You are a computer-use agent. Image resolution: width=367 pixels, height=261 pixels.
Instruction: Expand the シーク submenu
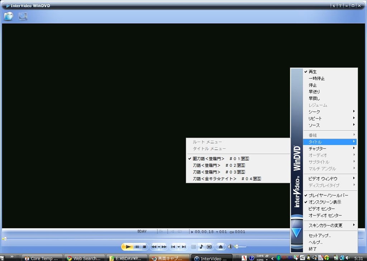tap(330, 111)
